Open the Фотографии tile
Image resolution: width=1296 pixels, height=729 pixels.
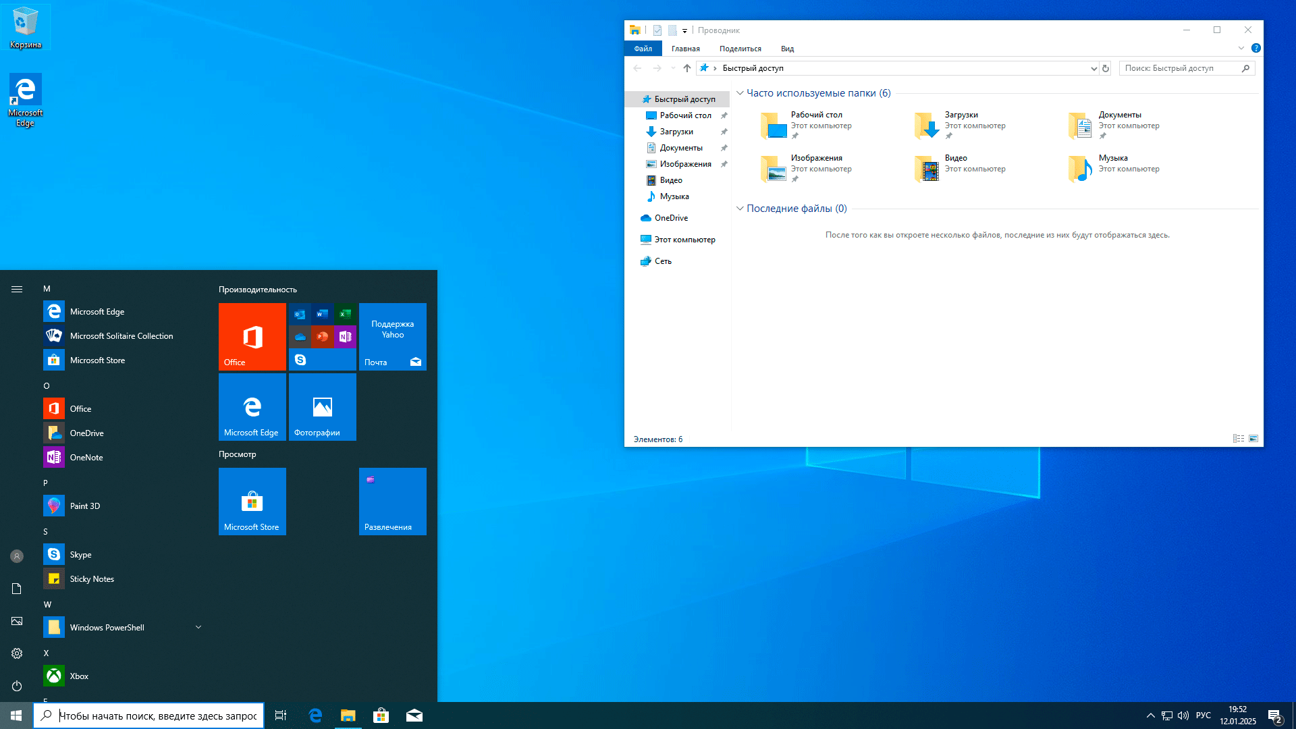tap(322, 407)
